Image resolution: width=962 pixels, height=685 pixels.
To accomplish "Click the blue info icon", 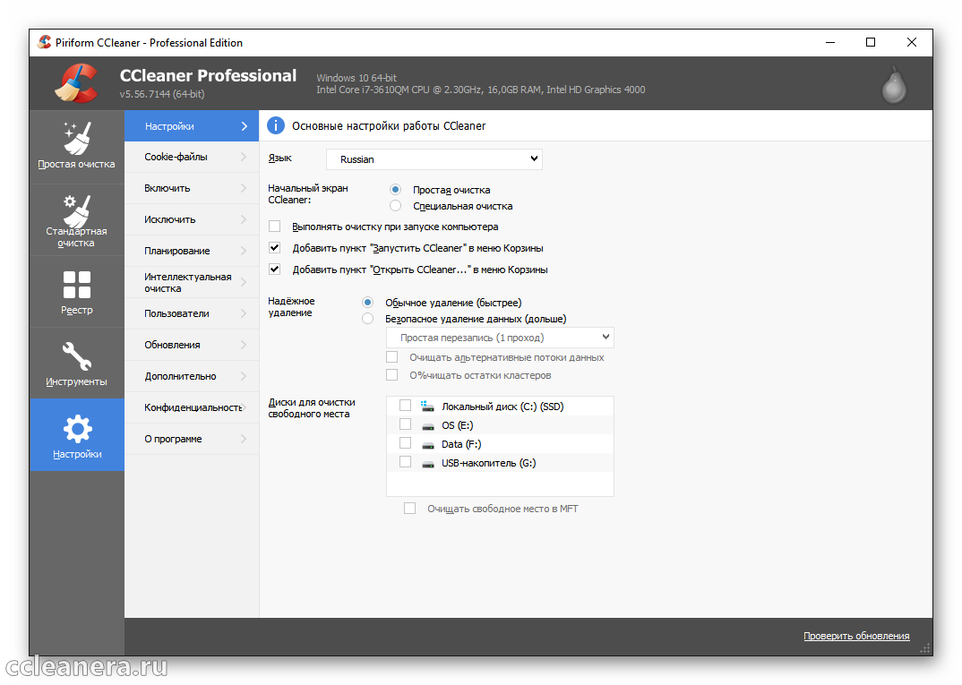I will click(276, 126).
